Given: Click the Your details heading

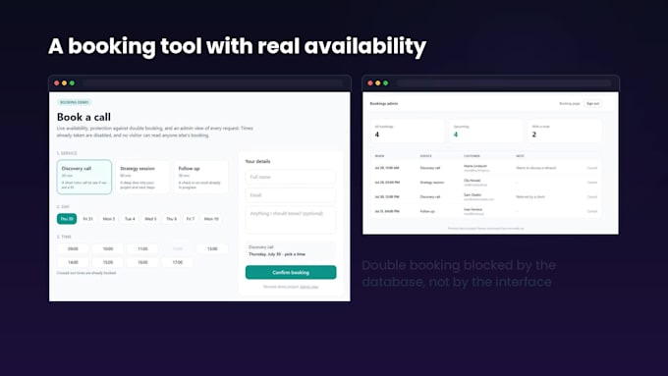Looking at the screenshot, I should click(257, 161).
